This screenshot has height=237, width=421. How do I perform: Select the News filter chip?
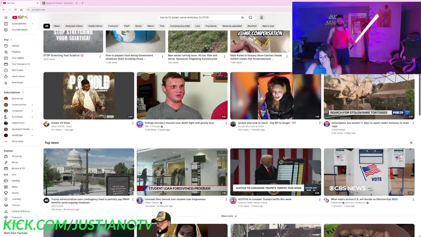[57, 26]
